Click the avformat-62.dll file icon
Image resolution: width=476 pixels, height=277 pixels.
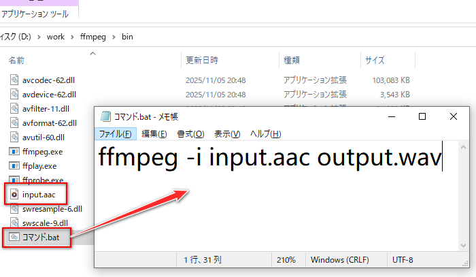(x=14, y=123)
